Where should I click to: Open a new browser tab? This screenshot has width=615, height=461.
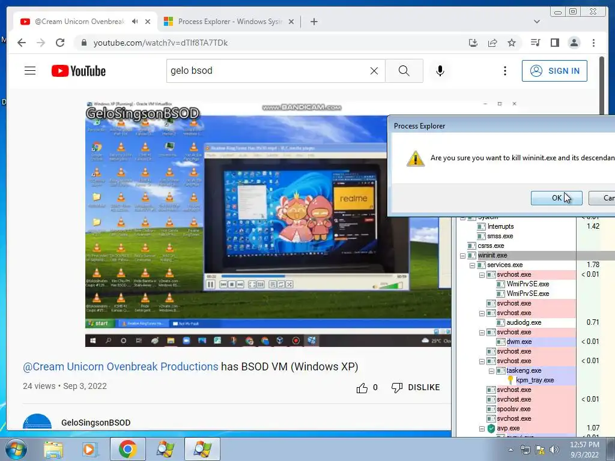(314, 22)
